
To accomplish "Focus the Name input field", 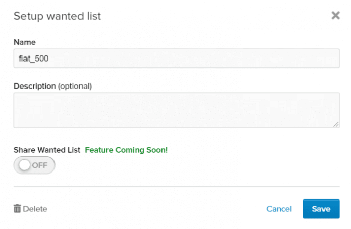I will click(177, 59).
